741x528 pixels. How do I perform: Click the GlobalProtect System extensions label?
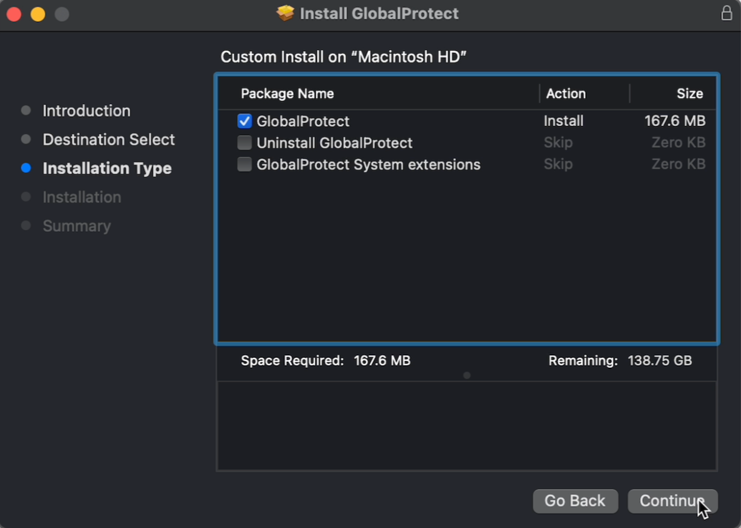pos(369,165)
